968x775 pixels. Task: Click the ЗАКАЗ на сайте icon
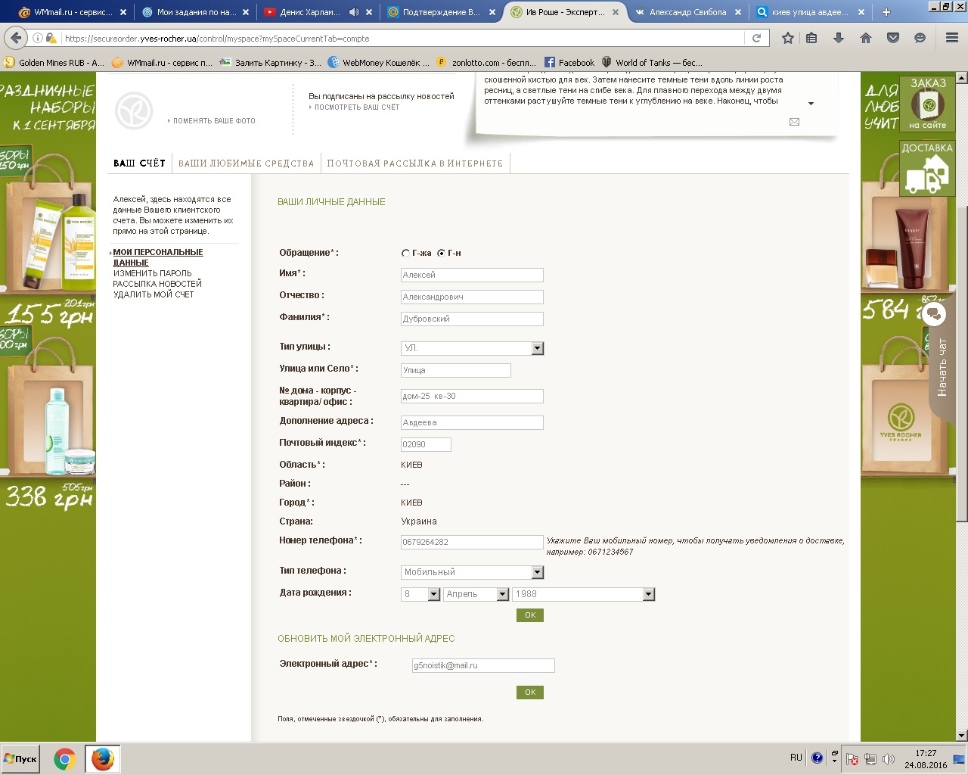click(x=928, y=104)
